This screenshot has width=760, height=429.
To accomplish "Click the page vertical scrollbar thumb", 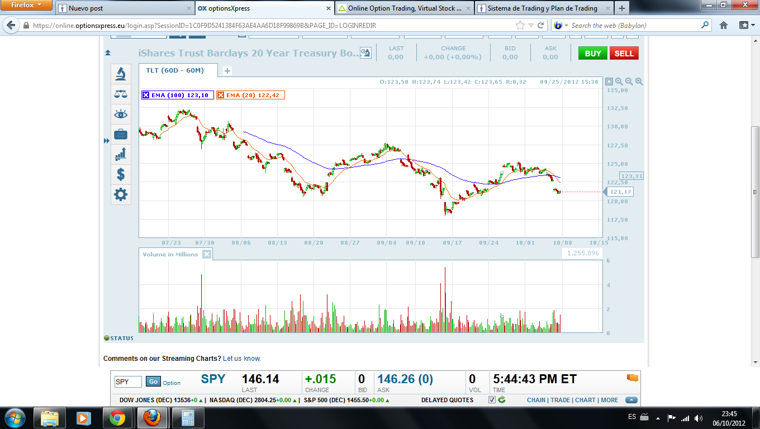I will point(755,191).
